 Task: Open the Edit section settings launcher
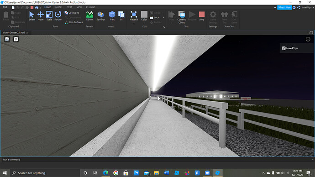(x=164, y=27)
